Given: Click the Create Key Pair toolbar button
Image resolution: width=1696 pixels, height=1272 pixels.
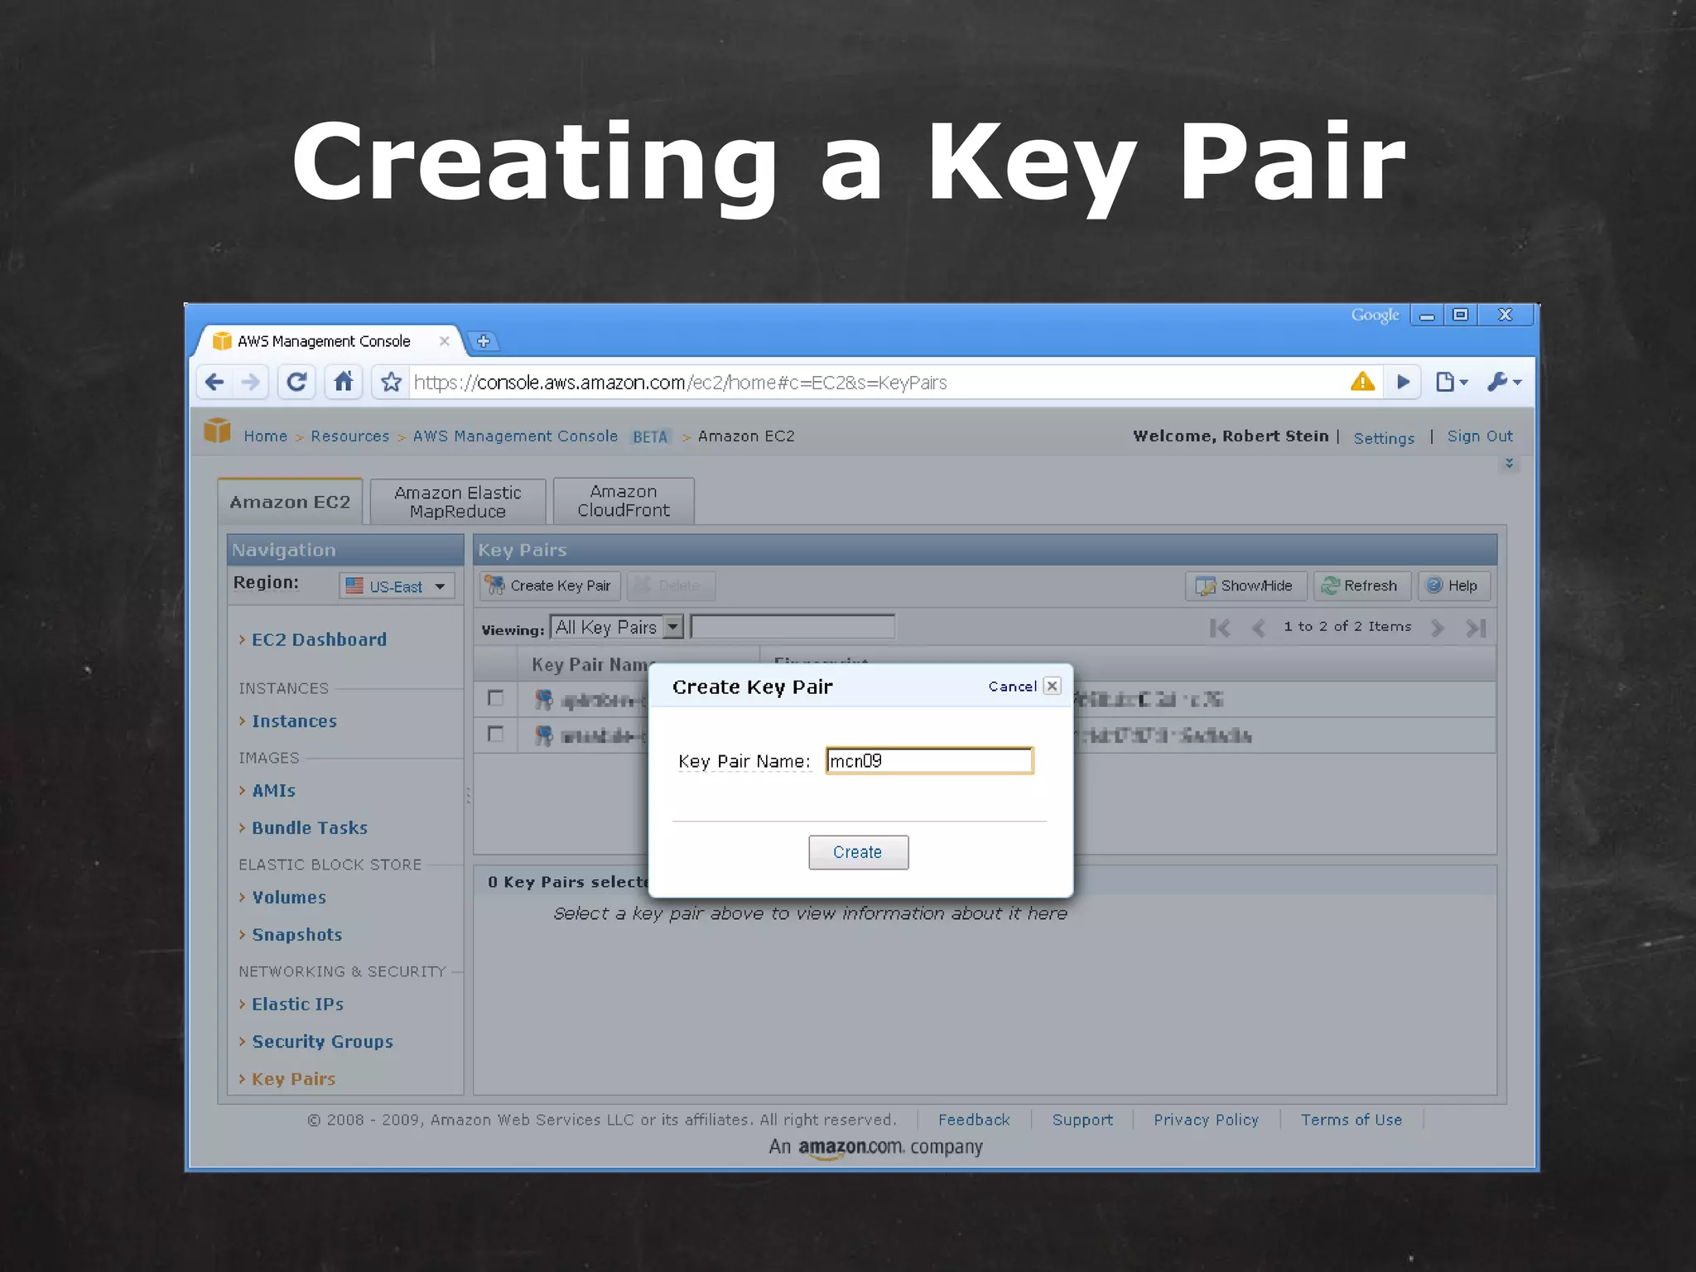Looking at the screenshot, I should [550, 585].
